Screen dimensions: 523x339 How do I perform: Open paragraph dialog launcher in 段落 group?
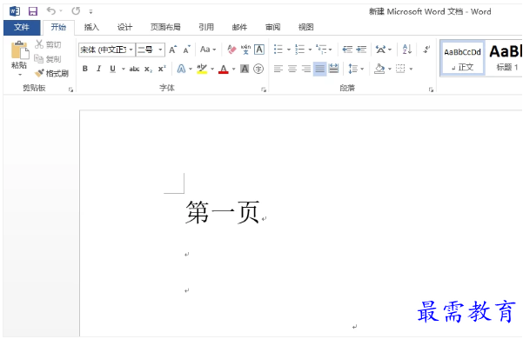431,90
